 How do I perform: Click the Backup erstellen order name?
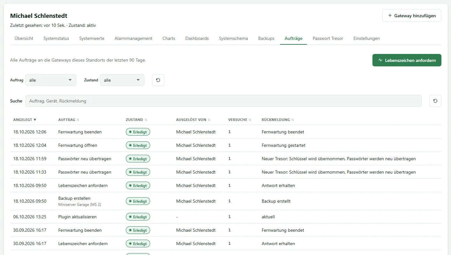click(74, 198)
